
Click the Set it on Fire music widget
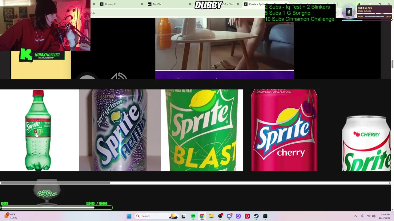[x=367, y=12]
